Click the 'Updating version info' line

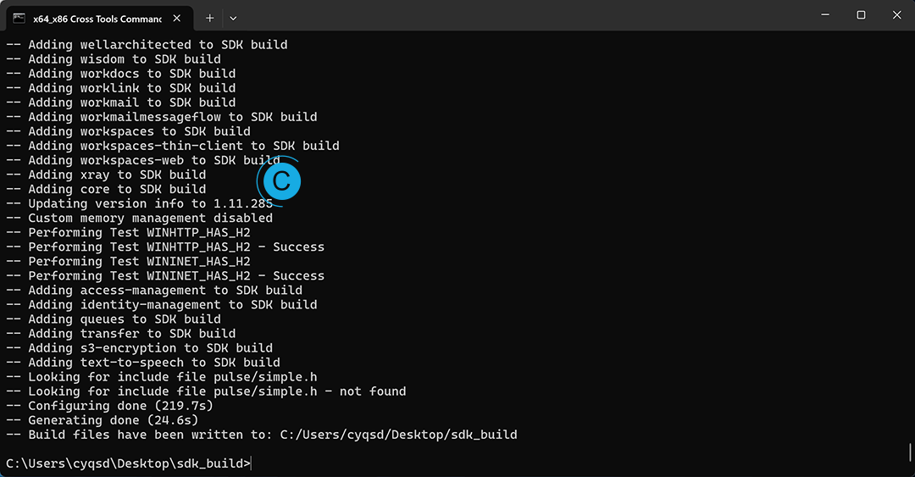point(150,203)
